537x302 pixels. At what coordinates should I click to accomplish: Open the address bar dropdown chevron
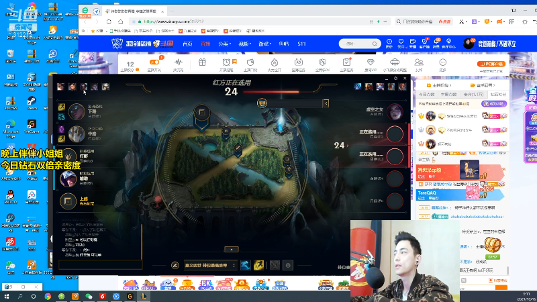[385, 21]
